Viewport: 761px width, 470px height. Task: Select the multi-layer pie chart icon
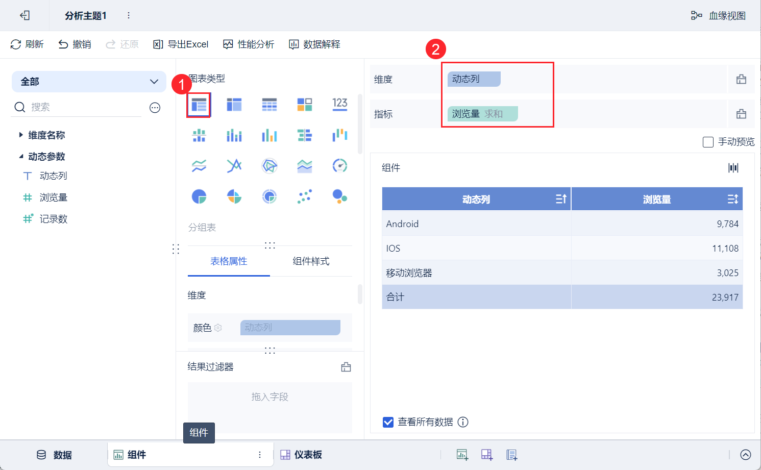point(269,196)
